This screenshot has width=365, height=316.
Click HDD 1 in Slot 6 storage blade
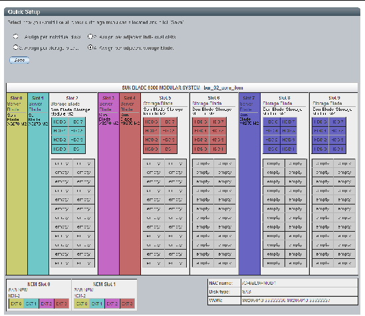[x=217, y=149]
